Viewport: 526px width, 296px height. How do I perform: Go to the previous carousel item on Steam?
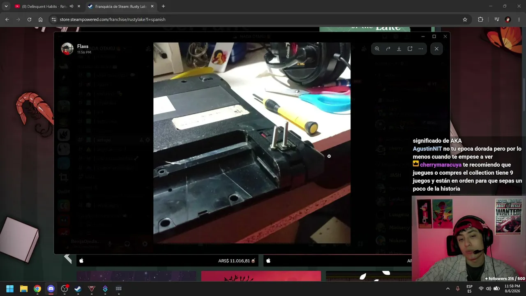pyautogui.click(x=68, y=259)
